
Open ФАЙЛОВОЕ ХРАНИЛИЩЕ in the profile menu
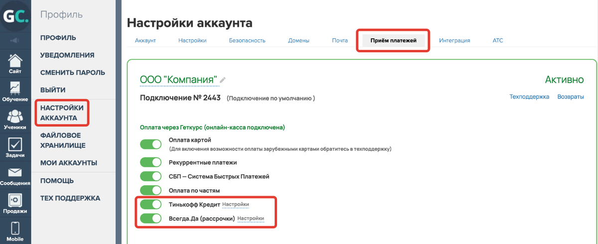tap(63, 140)
